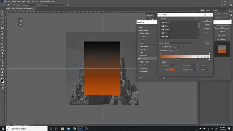Viewport: 233px width, 131px height.
Task: Toggle Gradient Overlay checkbox
Action: click(x=139, y=59)
